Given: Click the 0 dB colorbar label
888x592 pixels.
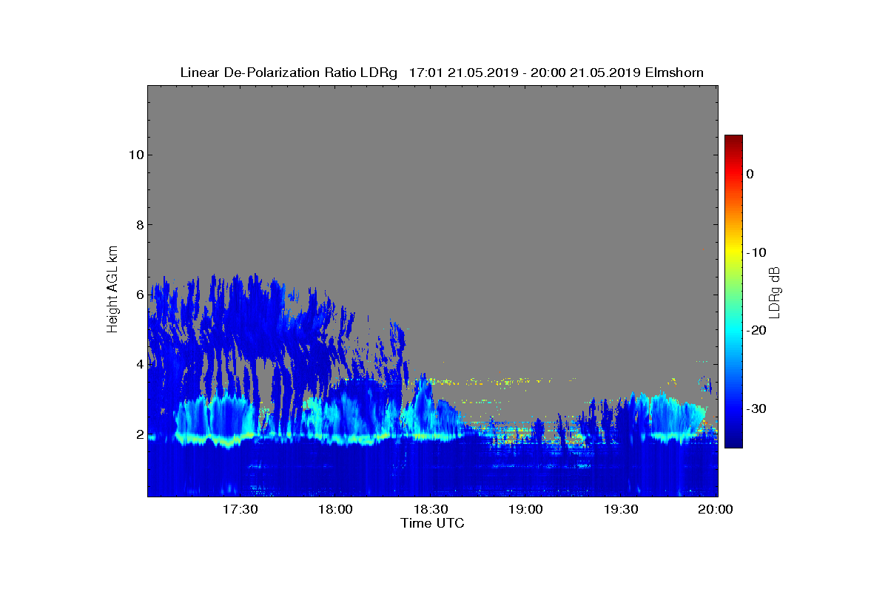Looking at the screenshot, I should pos(750,174).
